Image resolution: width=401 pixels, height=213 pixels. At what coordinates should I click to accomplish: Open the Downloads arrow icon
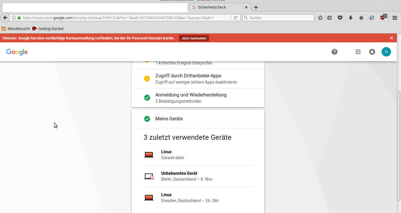pyautogui.click(x=350, y=18)
